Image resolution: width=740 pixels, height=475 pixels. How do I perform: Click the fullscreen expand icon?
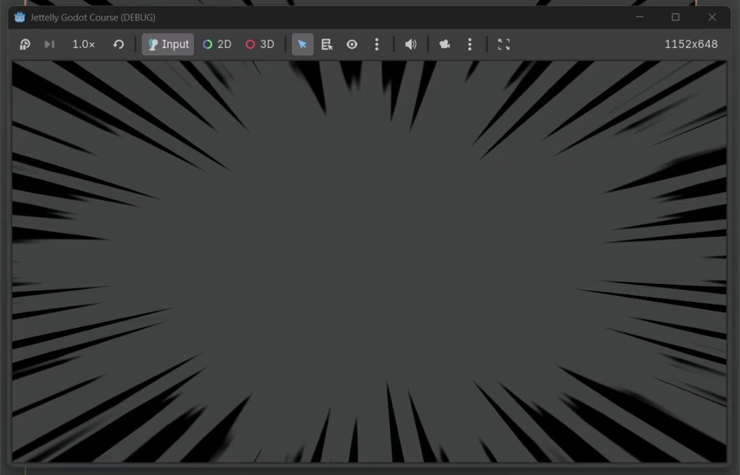[504, 44]
